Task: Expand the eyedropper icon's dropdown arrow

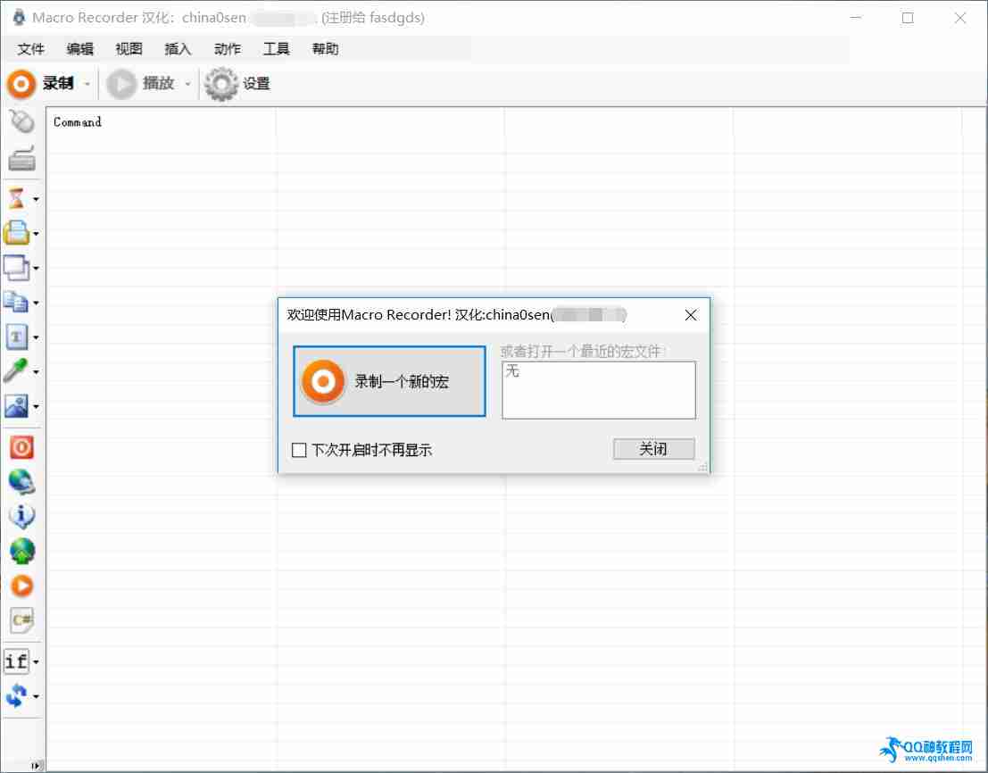Action: 36,372
